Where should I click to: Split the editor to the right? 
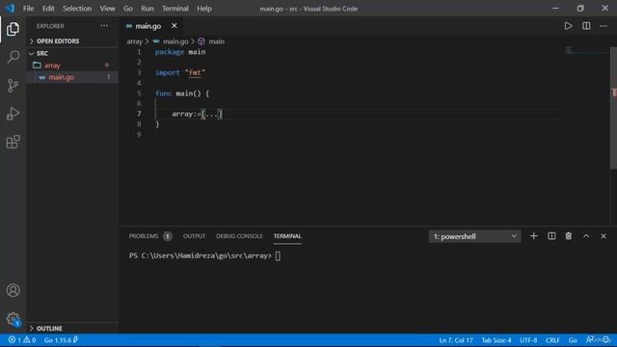[x=586, y=26]
